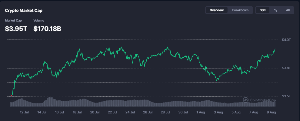Select the 1y time range
The width and height of the screenshot is (300, 121).
(276, 10)
